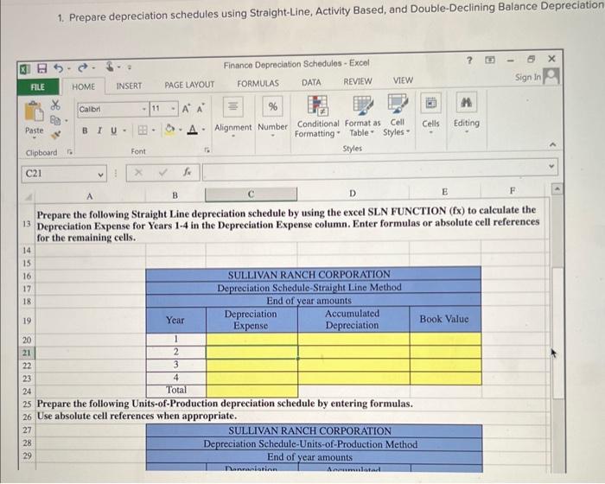
Task: Click the Sign In link
Action: (528, 77)
